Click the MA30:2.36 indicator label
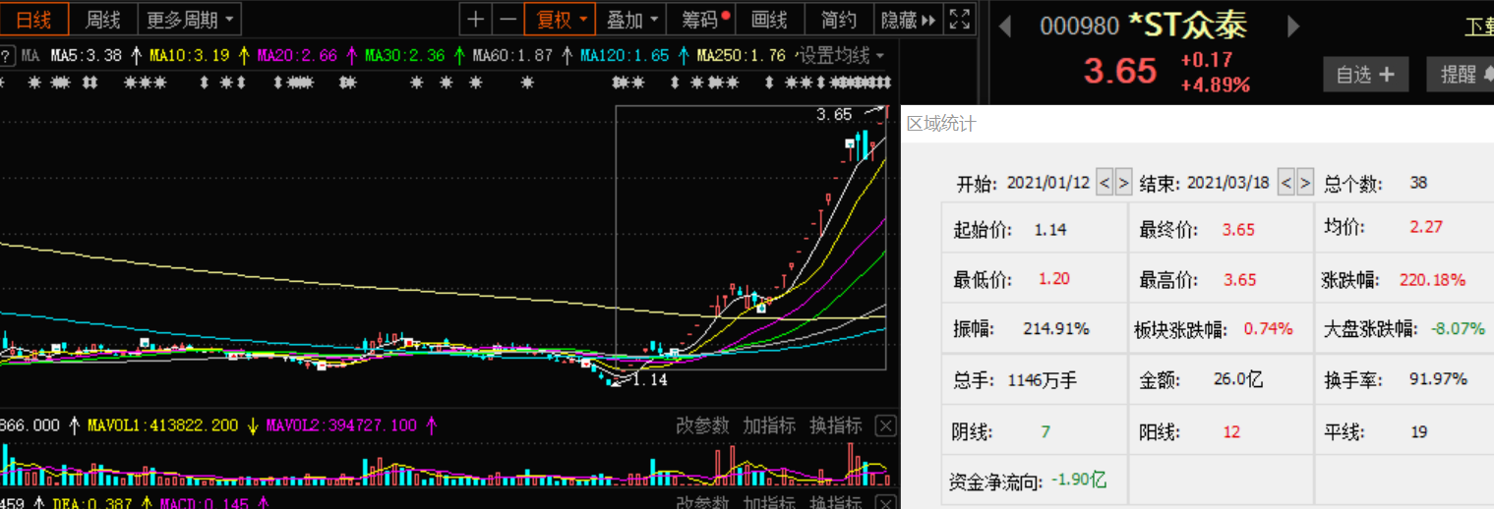1494x509 pixels. (404, 56)
